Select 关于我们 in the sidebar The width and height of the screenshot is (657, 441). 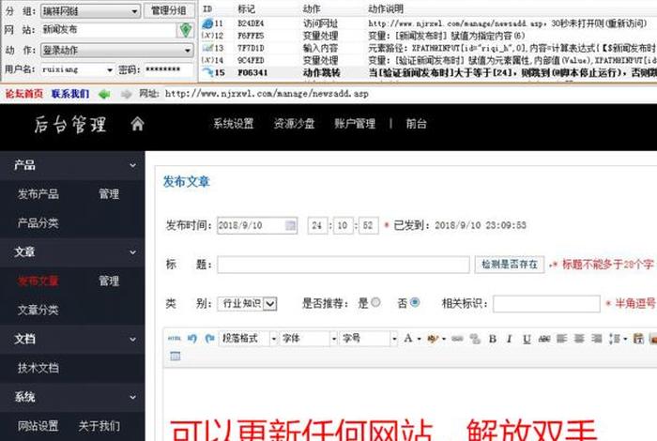click(x=99, y=426)
